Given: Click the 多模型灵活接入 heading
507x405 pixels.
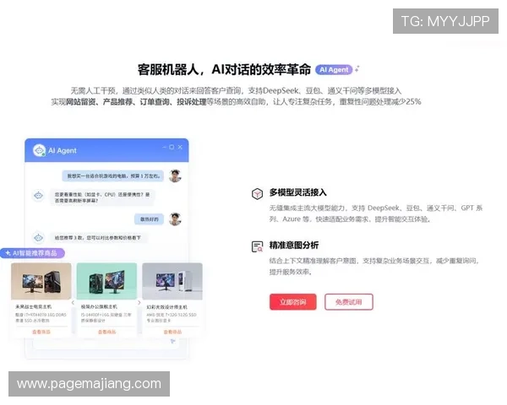Looking at the screenshot, I should tap(297, 192).
